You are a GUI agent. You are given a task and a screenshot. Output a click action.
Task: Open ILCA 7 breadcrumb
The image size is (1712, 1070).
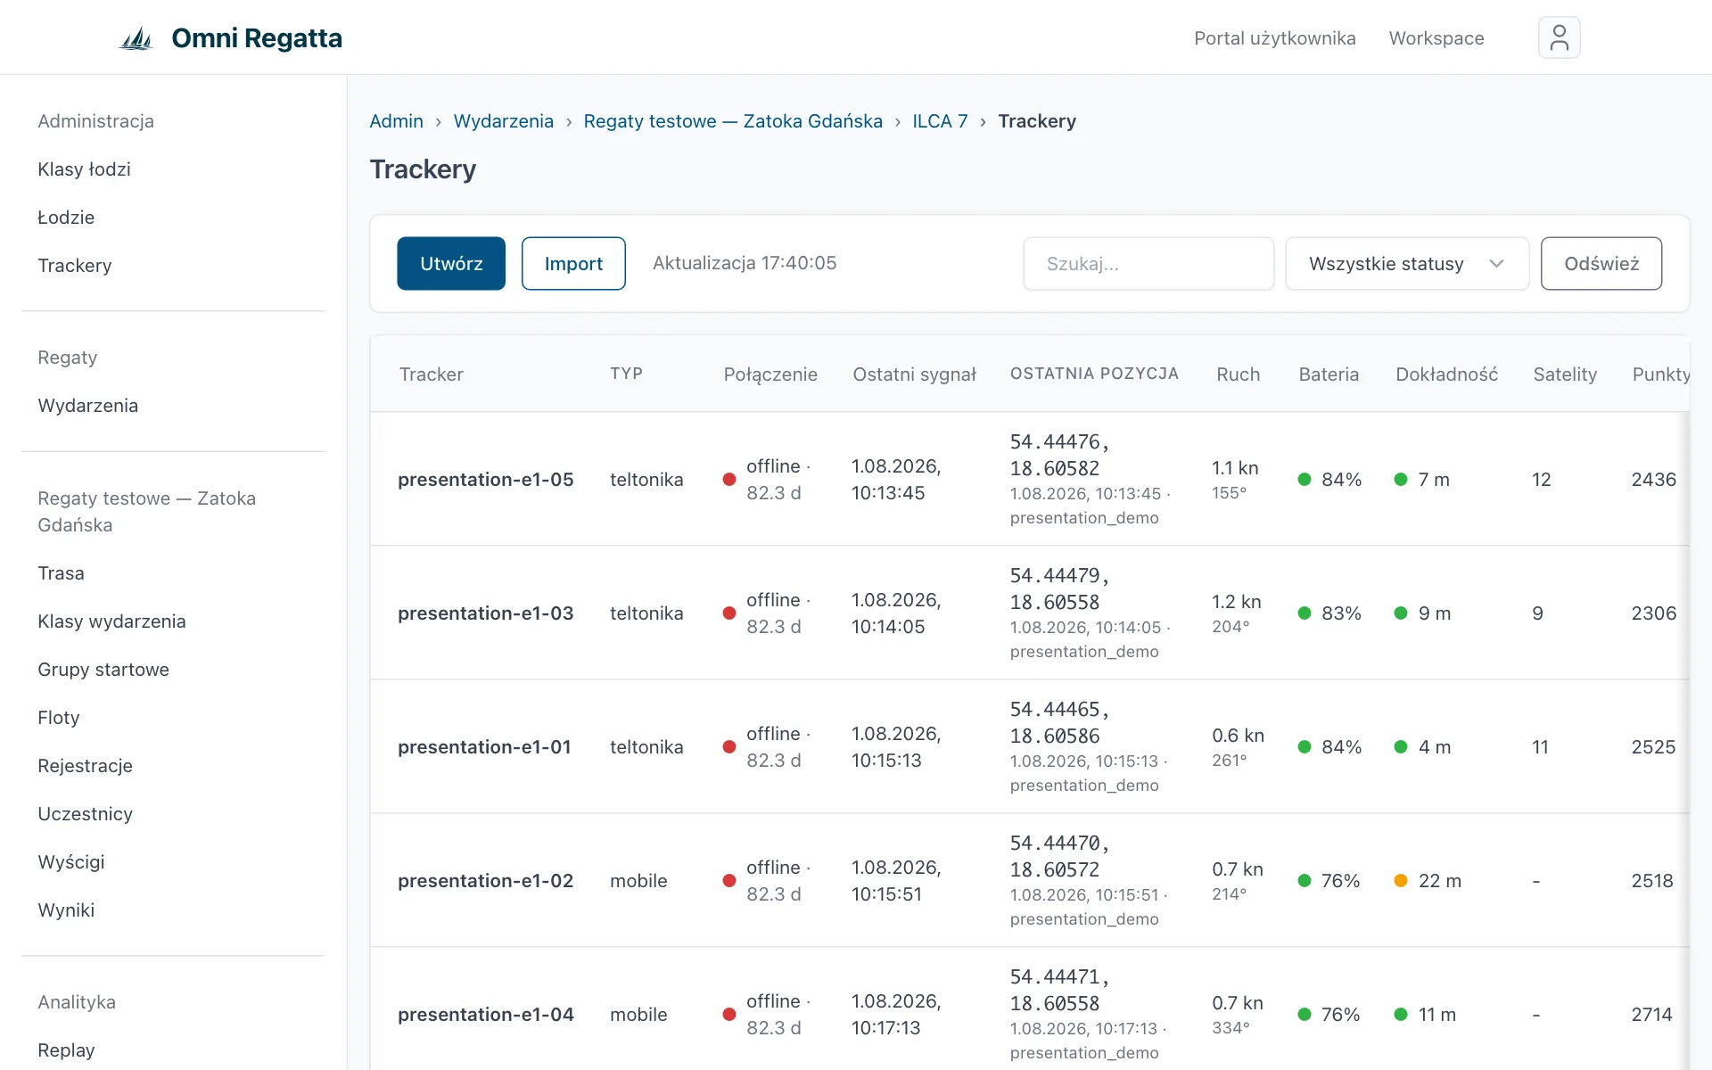point(940,121)
